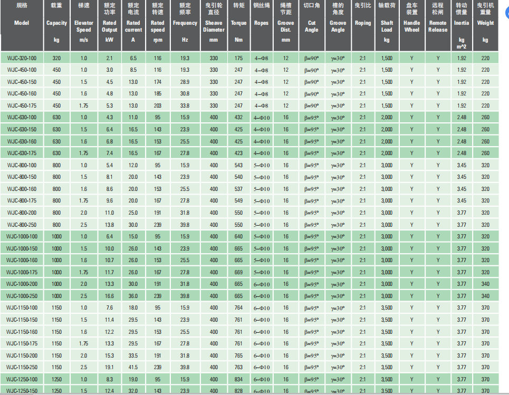This screenshot has height=395, width=509.
Task: Select the Weight kg column header
Action: point(485,25)
